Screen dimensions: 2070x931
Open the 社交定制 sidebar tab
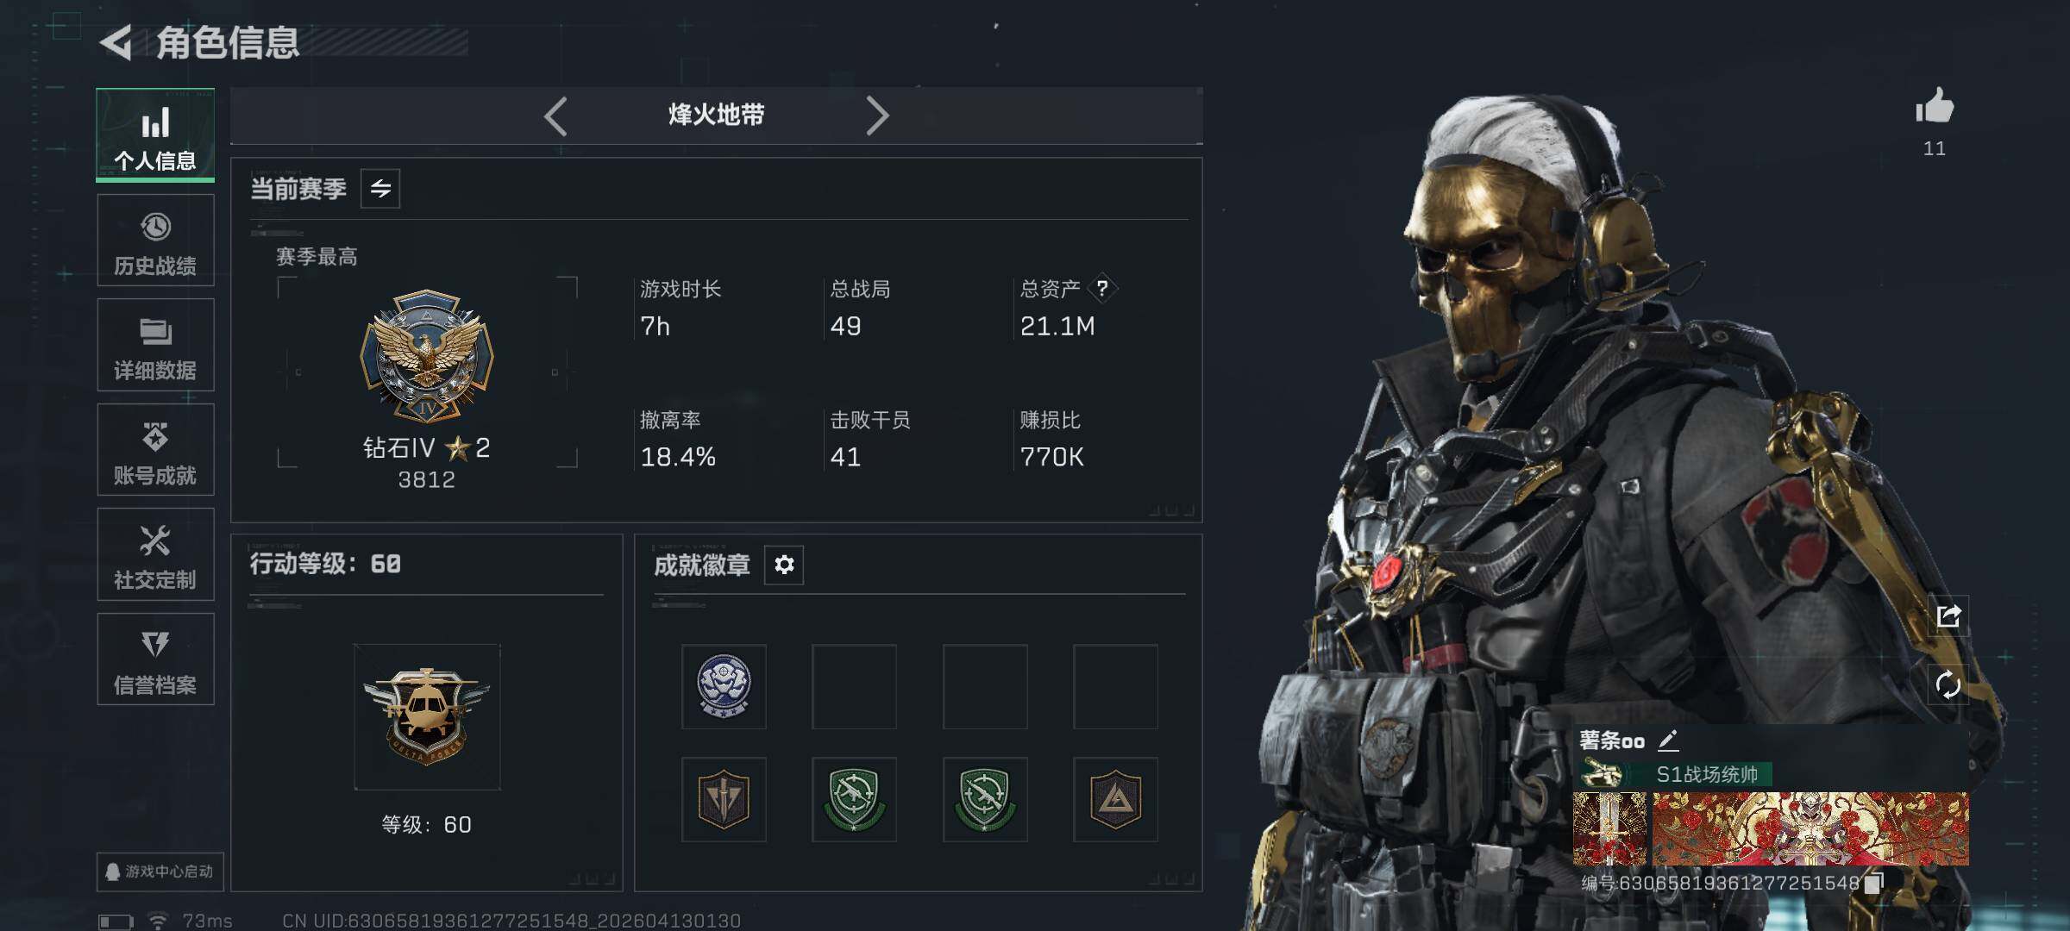pos(155,554)
